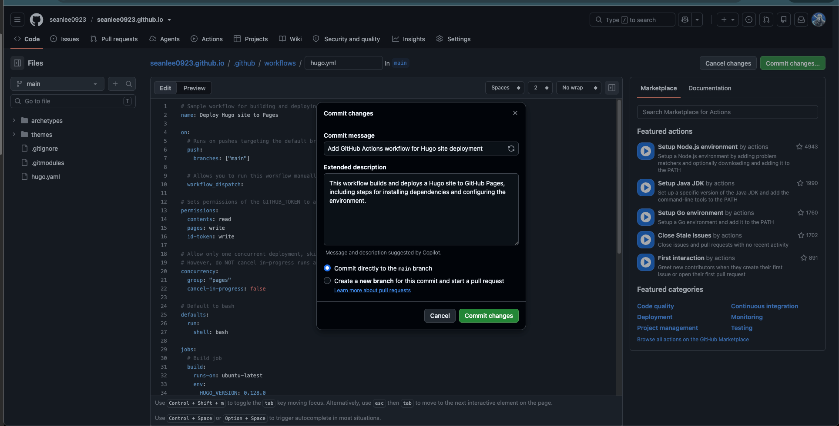The height and width of the screenshot is (426, 839).
Task: Open Close Stale Issues action icon
Action: coord(646,240)
